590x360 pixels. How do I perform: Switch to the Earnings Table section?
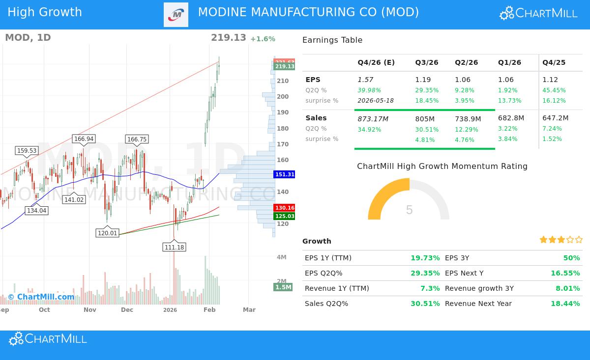coord(333,40)
